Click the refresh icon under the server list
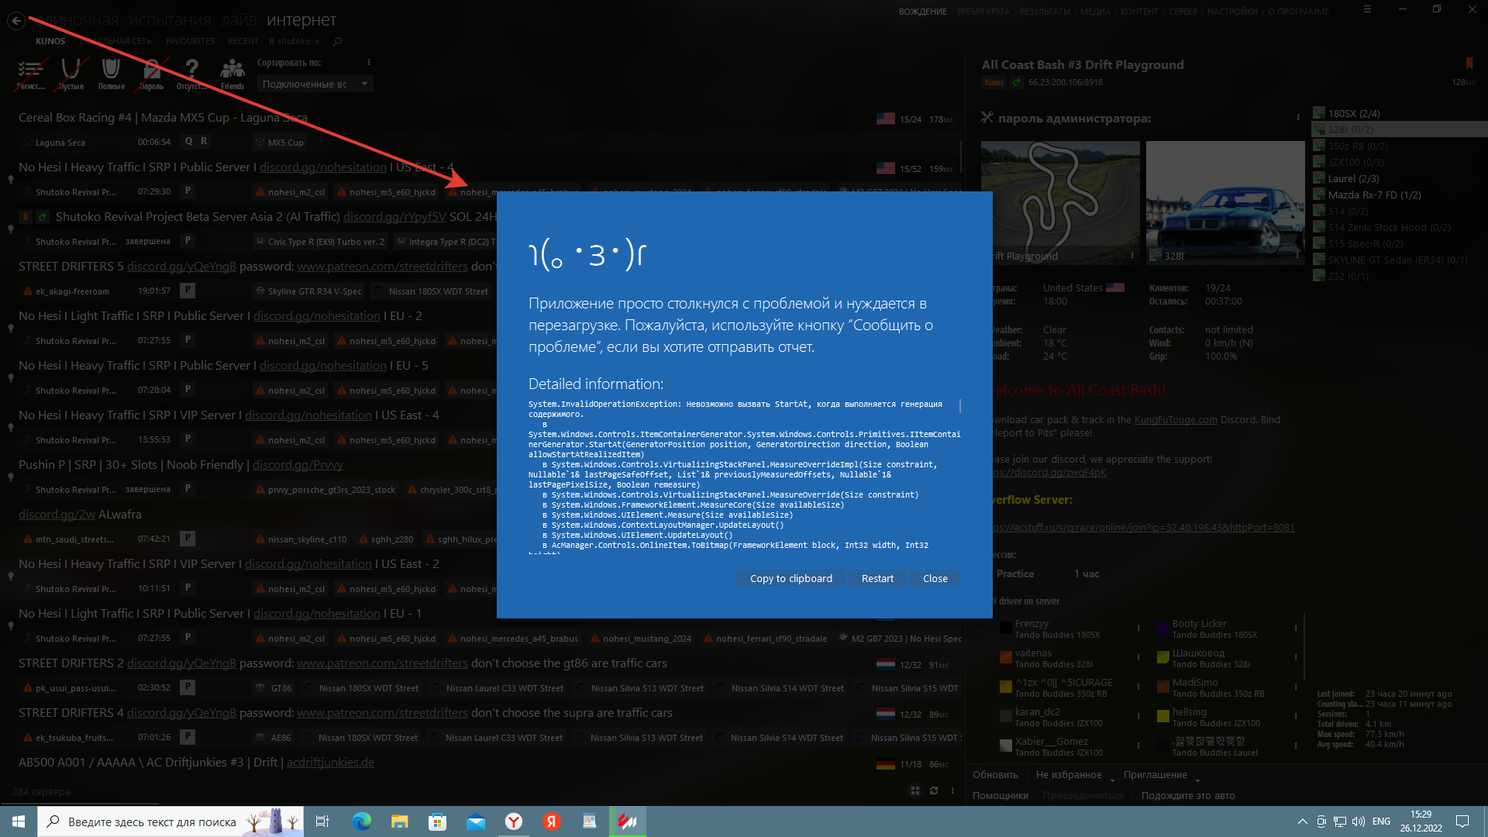This screenshot has height=837, width=1488. (x=934, y=790)
